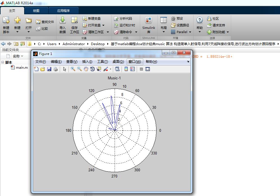Expand Clear Workspace dropdown
Image resolution: width=280 pixels, height=196 pixels.
pos(108,32)
